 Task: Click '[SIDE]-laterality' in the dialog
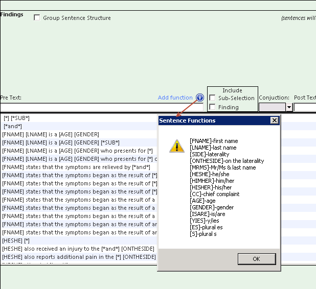pos(210,154)
